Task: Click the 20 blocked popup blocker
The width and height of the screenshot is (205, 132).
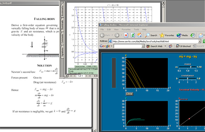Action: point(183,46)
